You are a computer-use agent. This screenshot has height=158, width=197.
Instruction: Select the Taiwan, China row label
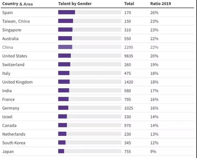click(16, 21)
